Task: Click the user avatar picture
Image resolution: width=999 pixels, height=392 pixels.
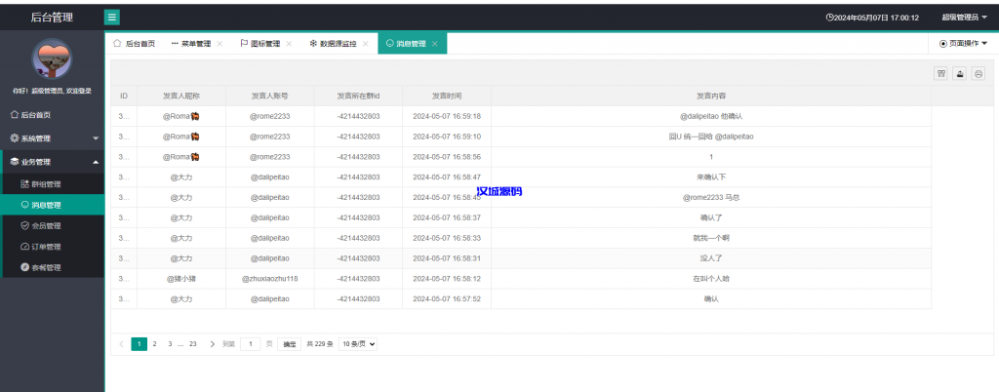Action: click(52, 59)
